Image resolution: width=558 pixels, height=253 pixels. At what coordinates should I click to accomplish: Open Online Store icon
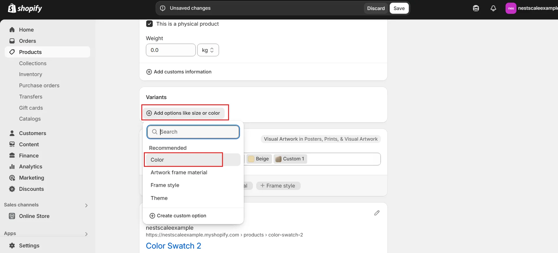12,216
